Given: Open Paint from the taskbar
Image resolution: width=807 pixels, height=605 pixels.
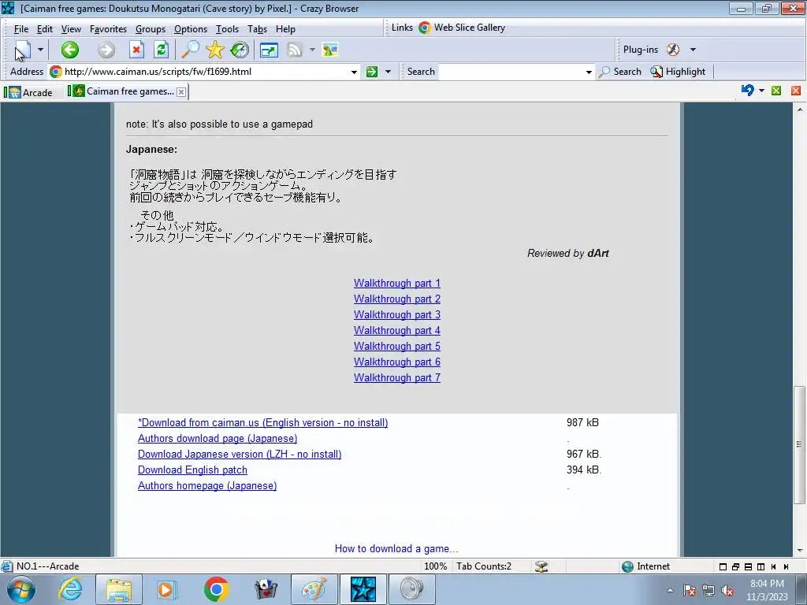Looking at the screenshot, I should coord(314,589).
